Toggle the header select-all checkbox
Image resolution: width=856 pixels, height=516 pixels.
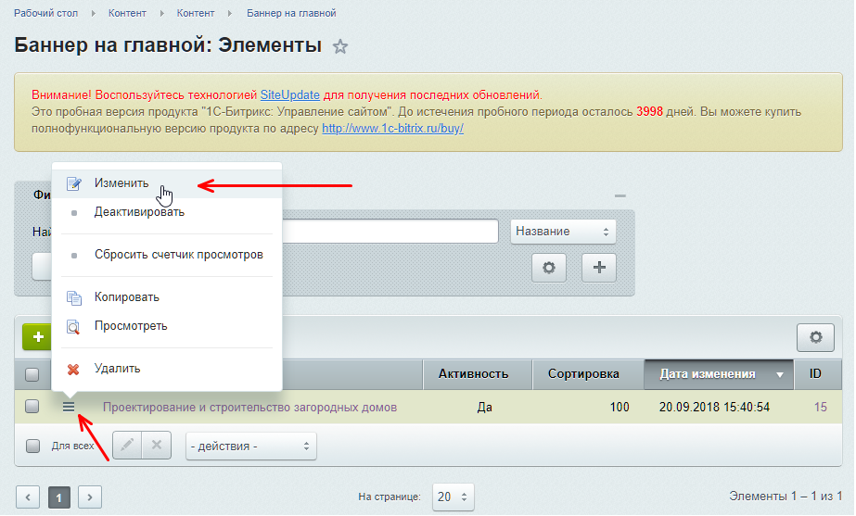tap(32, 374)
